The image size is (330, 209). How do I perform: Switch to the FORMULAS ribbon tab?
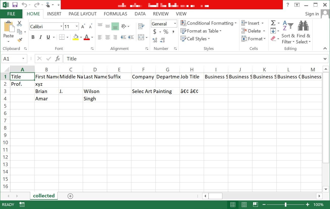coord(115,14)
